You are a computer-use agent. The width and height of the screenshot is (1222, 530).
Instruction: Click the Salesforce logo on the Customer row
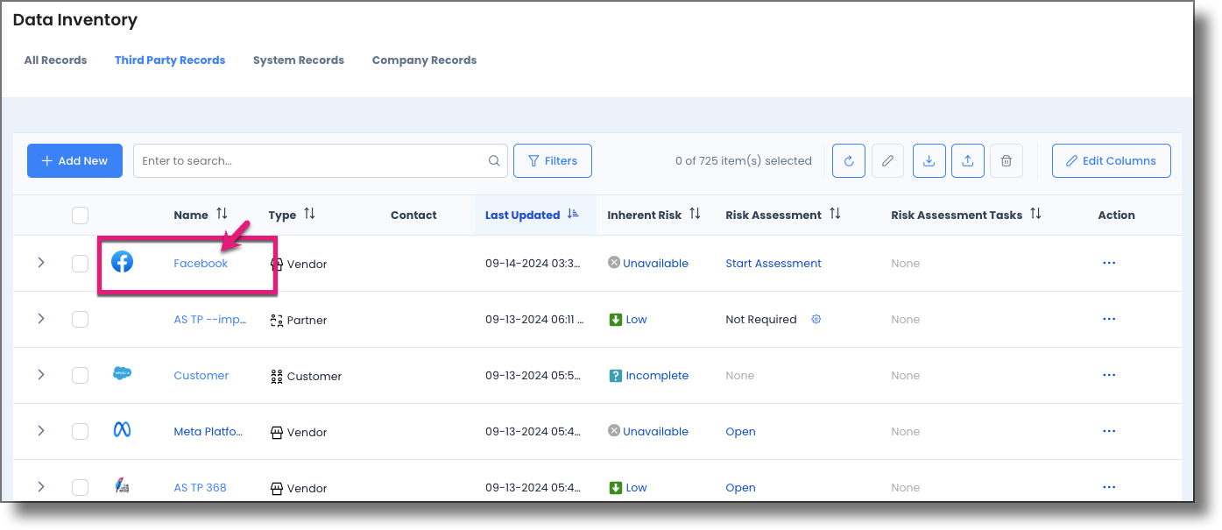point(122,372)
